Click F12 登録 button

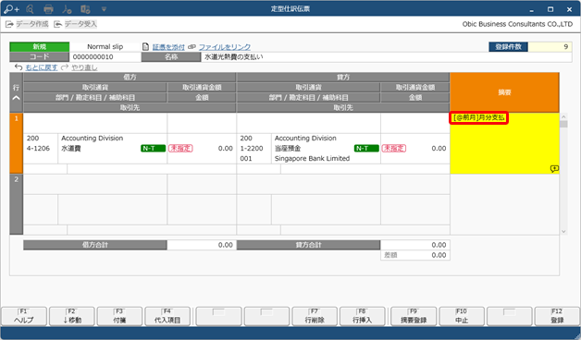click(557, 316)
